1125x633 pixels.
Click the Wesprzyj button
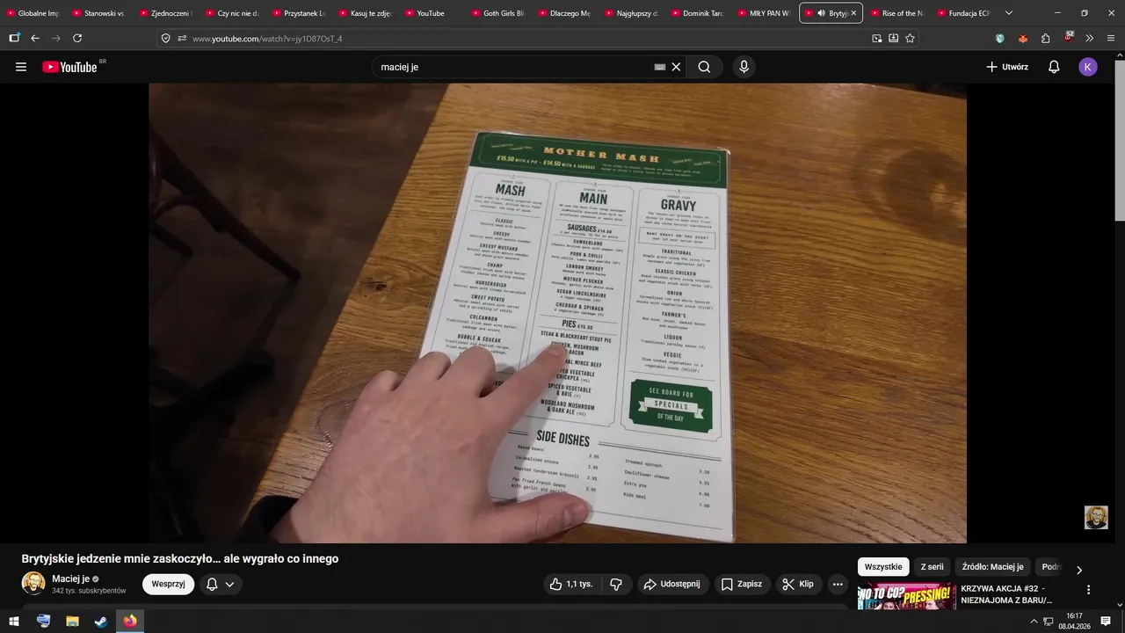coord(168,584)
